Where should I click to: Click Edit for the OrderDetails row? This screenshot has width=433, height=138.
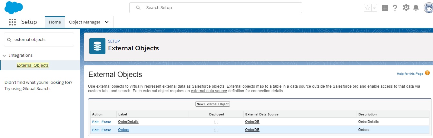95,122
